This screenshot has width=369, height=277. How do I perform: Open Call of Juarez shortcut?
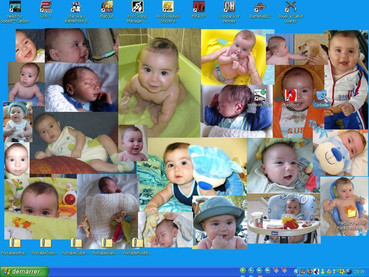coord(290,7)
